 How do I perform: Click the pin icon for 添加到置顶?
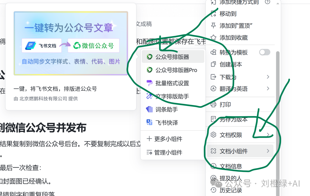tap(213, 25)
